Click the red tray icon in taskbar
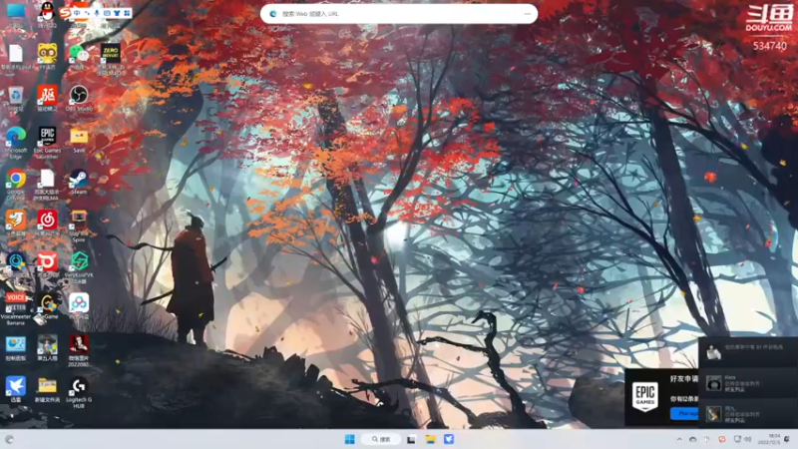Viewport: 798px width, 449px height. click(721, 439)
